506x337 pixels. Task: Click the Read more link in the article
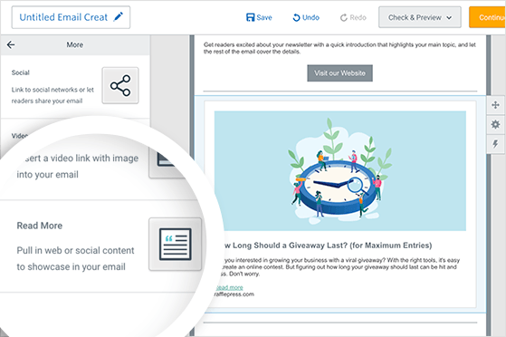(229, 287)
